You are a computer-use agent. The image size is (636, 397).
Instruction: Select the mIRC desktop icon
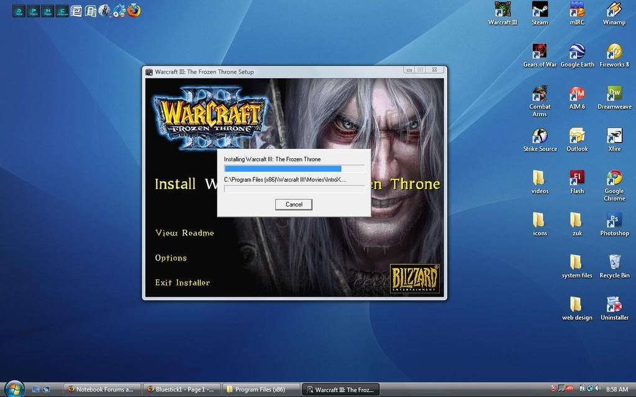pyautogui.click(x=577, y=14)
